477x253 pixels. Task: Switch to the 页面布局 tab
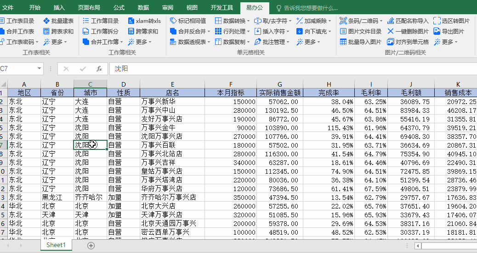click(89, 8)
